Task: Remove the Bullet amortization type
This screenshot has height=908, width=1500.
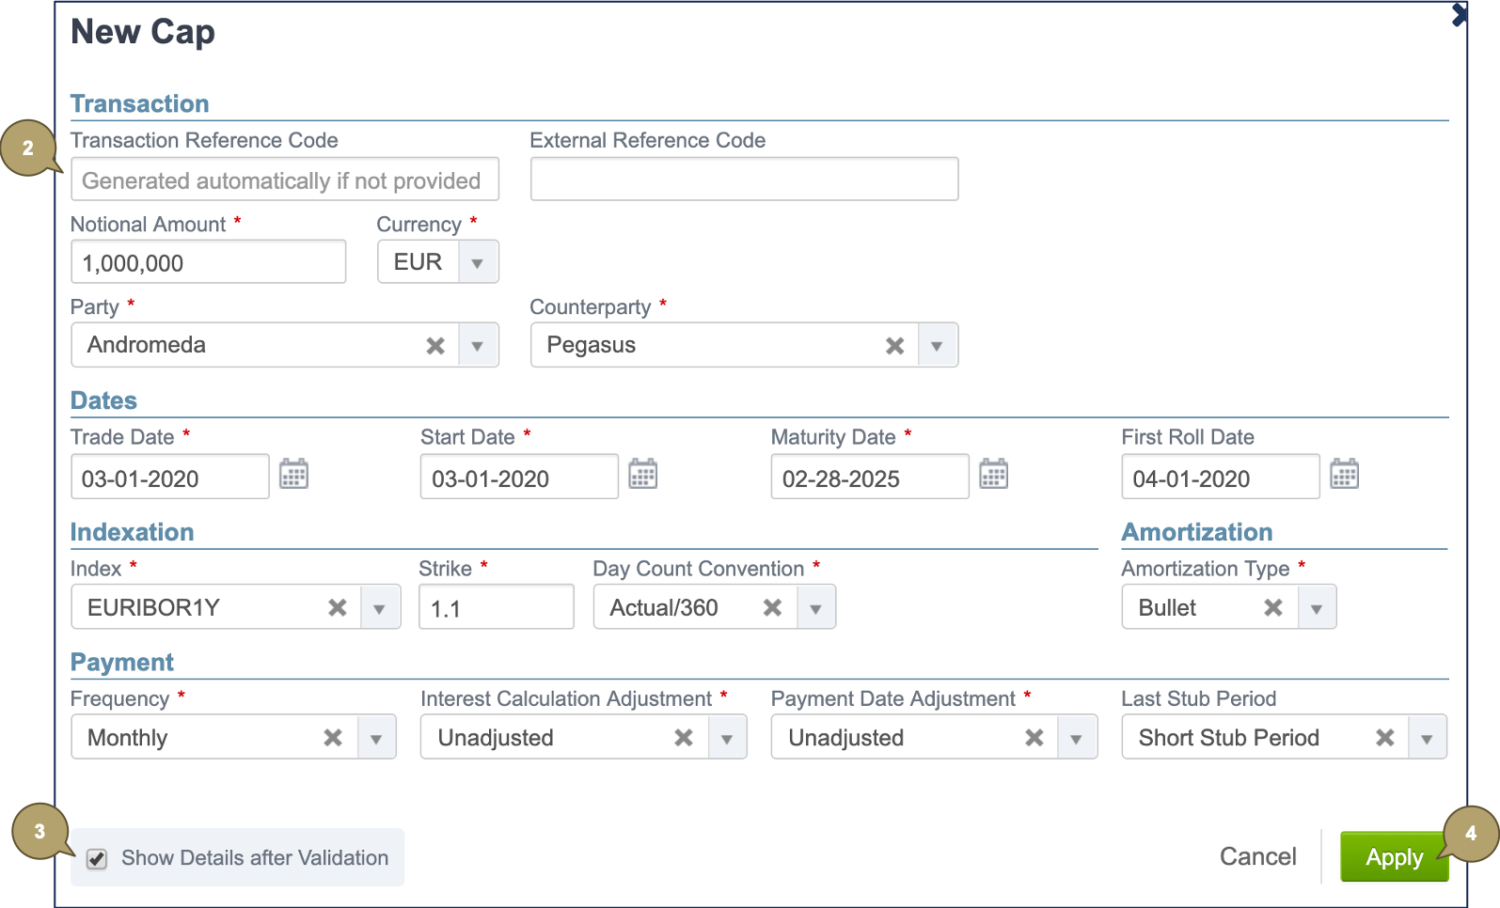Action: coord(1273,608)
